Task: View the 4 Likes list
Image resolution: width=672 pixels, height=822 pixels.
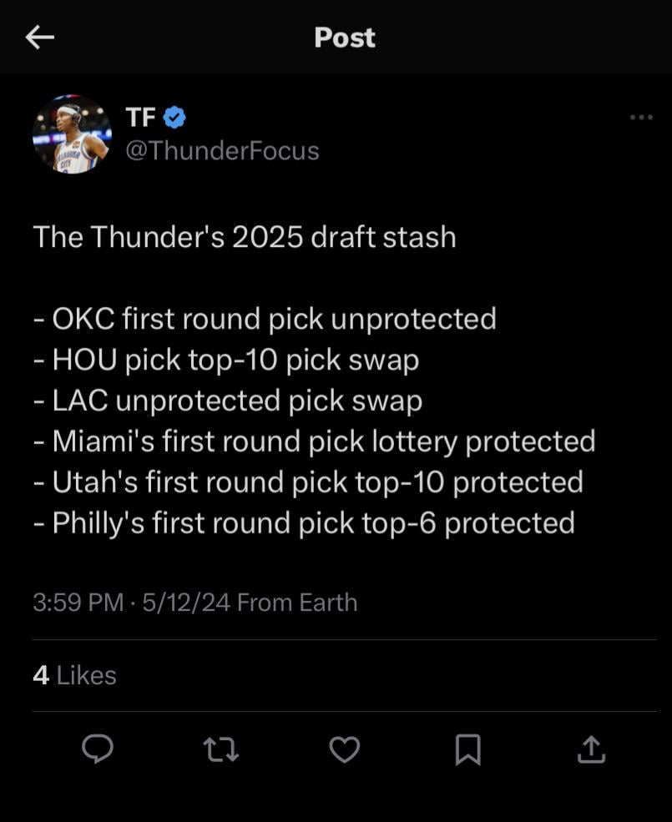Action: pyautogui.click(x=75, y=675)
